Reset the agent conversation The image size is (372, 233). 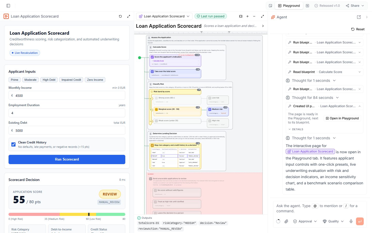358,29
